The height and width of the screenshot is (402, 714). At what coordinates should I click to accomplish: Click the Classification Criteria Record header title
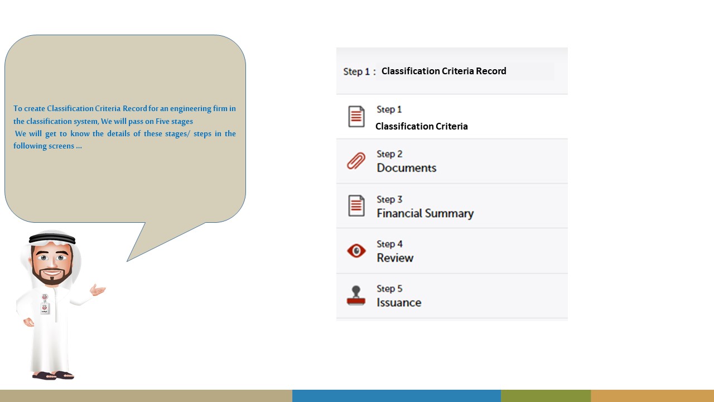[x=443, y=71]
